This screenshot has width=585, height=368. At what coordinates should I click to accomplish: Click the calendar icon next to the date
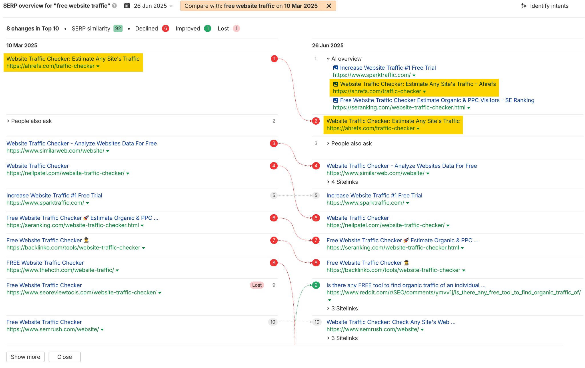[127, 6]
